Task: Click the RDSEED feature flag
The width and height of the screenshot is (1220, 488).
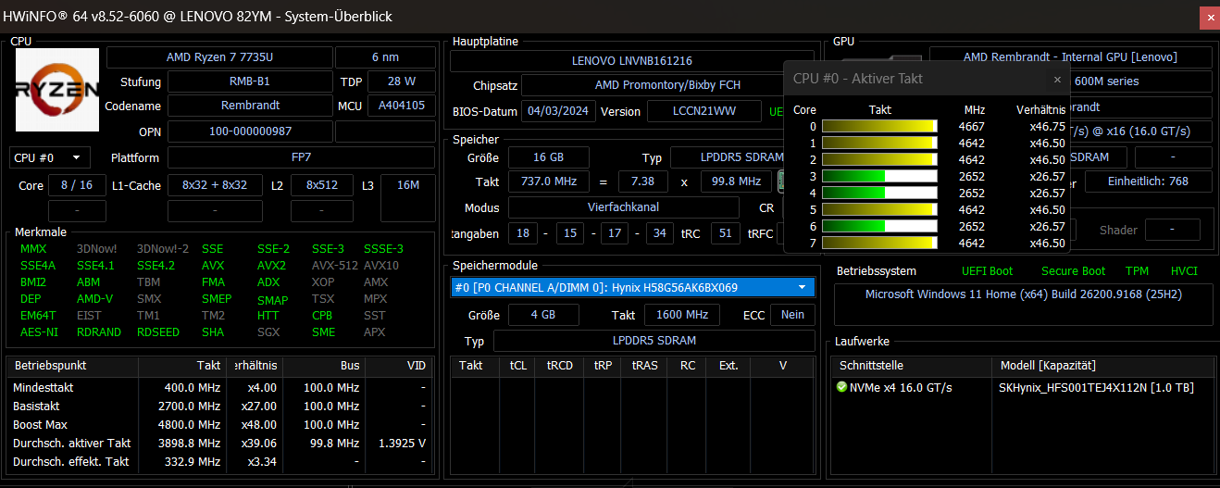Action: (158, 332)
